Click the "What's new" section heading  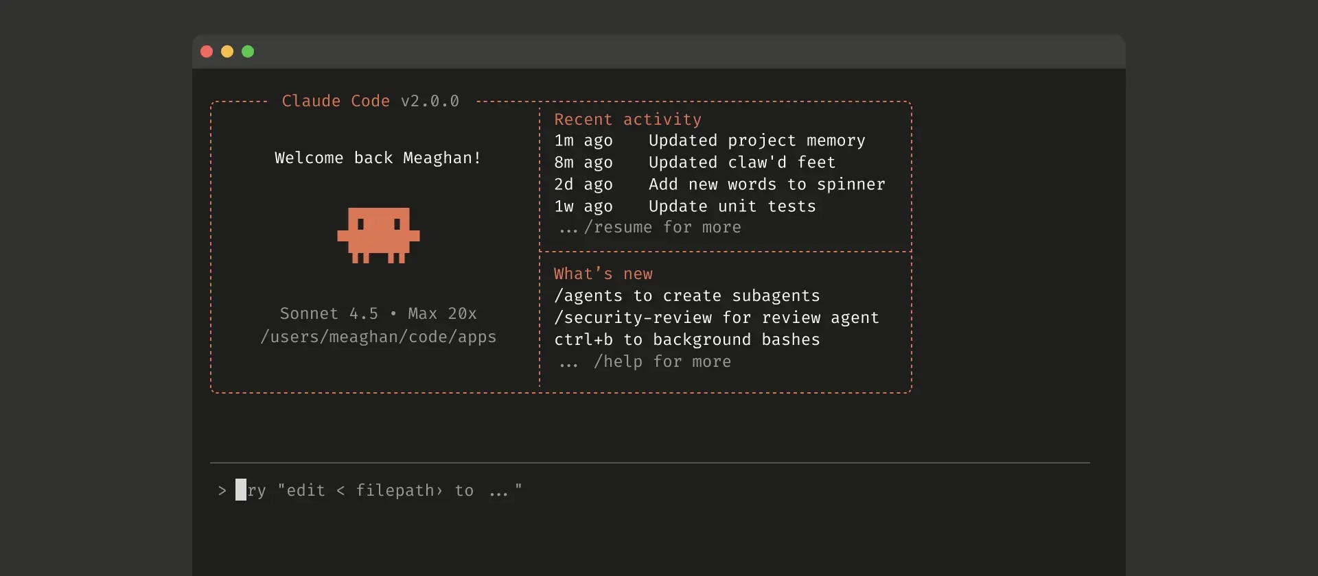(x=603, y=274)
